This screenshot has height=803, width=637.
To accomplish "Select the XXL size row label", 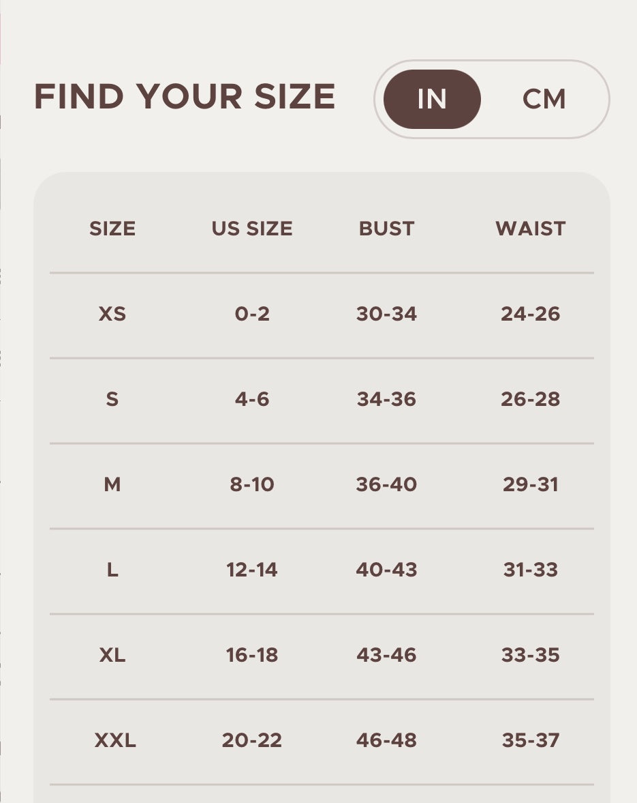I will tap(115, 740).
